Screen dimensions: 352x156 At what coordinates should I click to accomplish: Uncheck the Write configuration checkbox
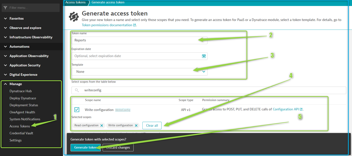[77, 110]
